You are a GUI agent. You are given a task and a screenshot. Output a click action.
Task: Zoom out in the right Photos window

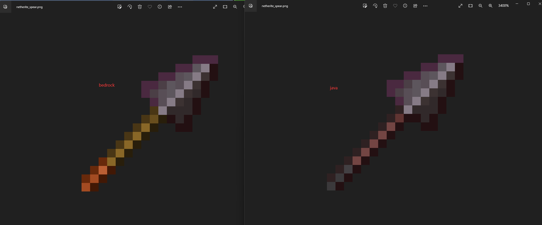coord(481,6)
